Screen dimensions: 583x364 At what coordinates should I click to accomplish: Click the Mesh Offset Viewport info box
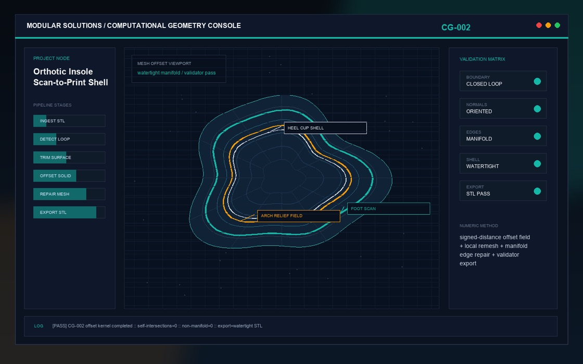point(179,69)
